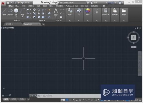Select the Scale tool icon
The height and width of the screenshot is (103, 143).
coord(39,17)
